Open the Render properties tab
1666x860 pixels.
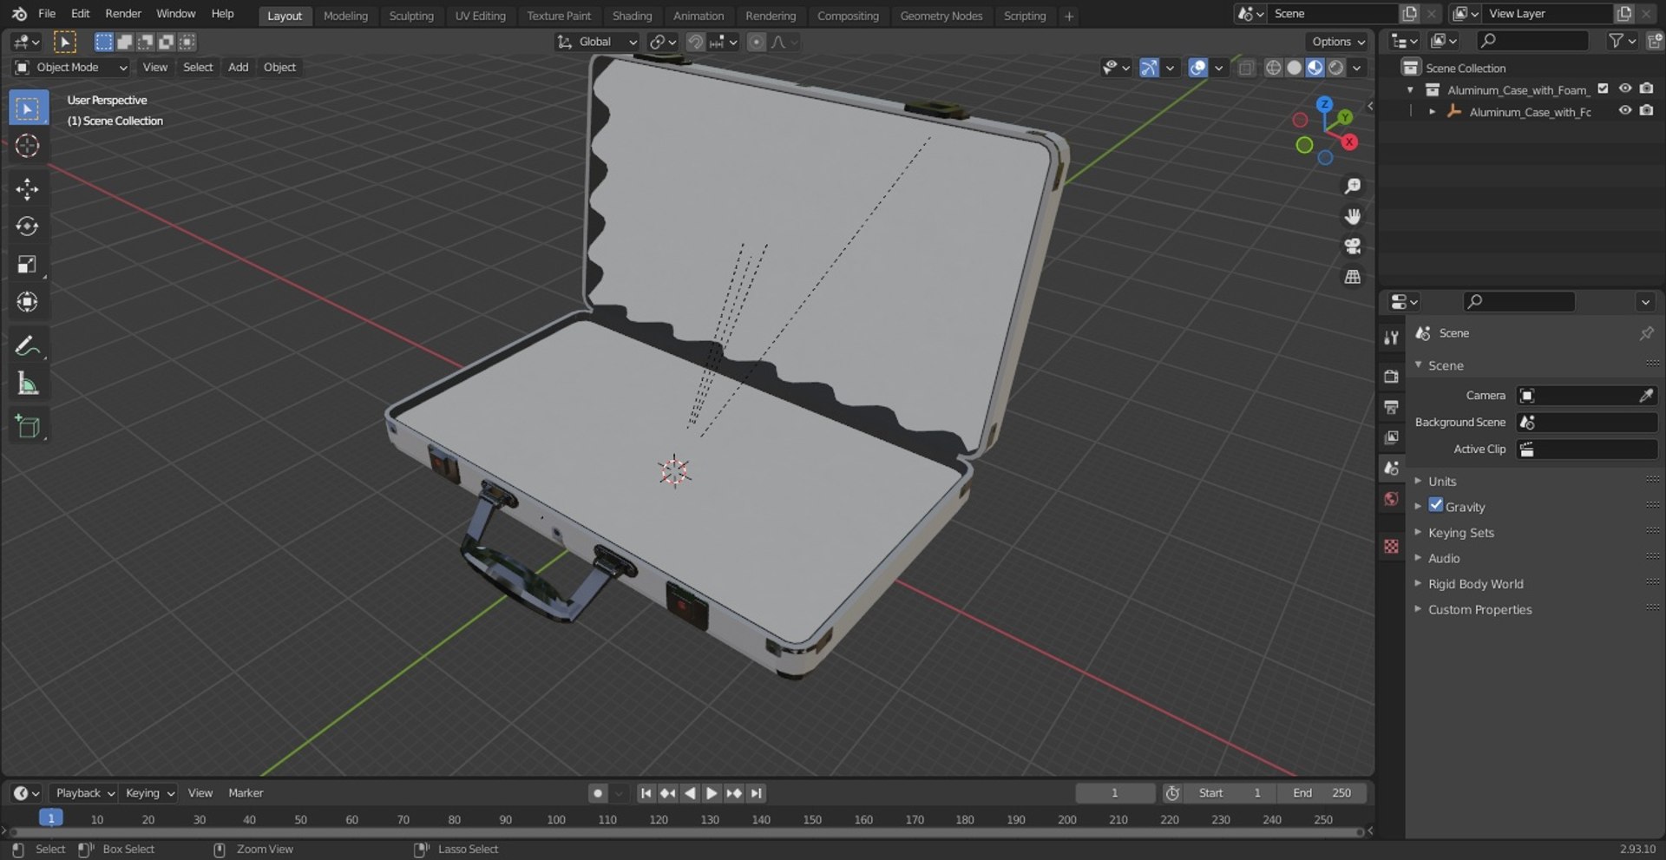(x=1392, y=376)
